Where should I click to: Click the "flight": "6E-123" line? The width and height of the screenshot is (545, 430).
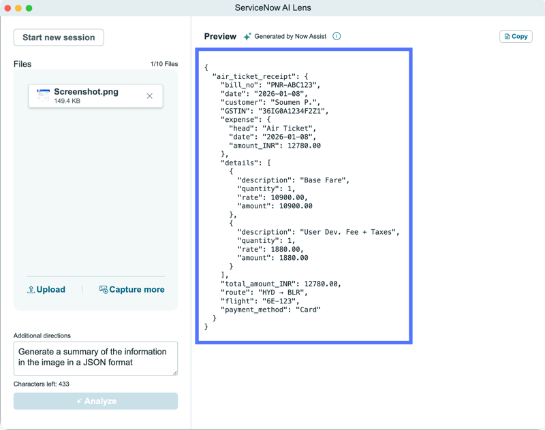point(260,301)
